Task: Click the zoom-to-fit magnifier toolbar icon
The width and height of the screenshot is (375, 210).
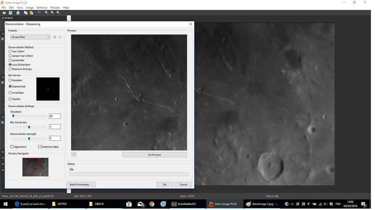Action: pyautogui.click(x=58, y=13)
